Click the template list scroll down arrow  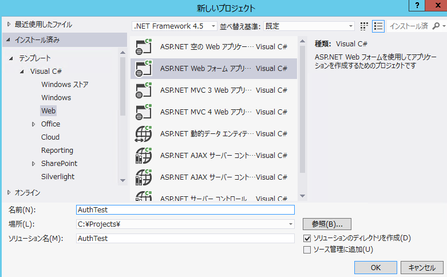click(302, 196)
